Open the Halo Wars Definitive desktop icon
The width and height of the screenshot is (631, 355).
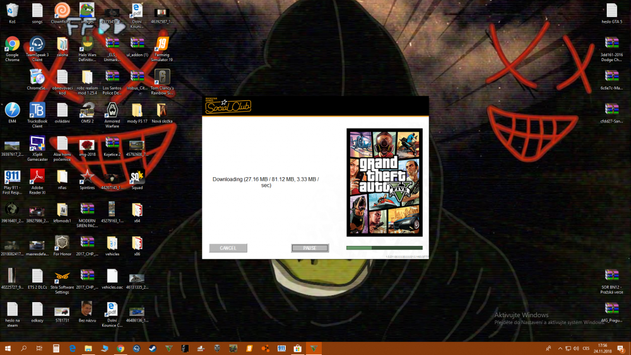[x=87, y=49]
